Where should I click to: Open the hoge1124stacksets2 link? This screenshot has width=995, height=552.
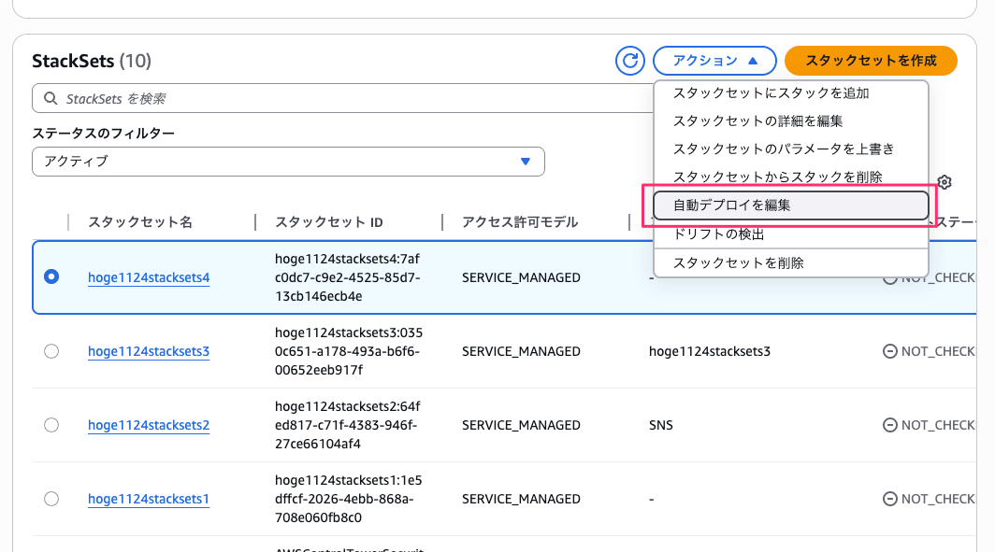coord(149,425)
